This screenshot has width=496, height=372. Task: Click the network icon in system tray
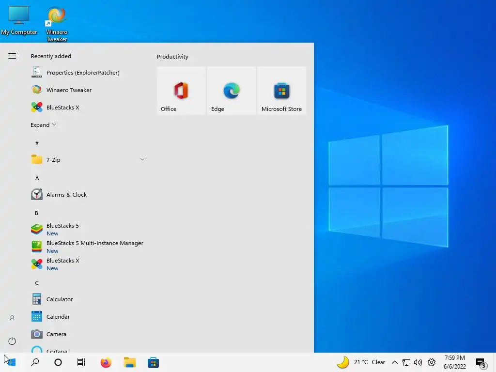click(406, 362)
